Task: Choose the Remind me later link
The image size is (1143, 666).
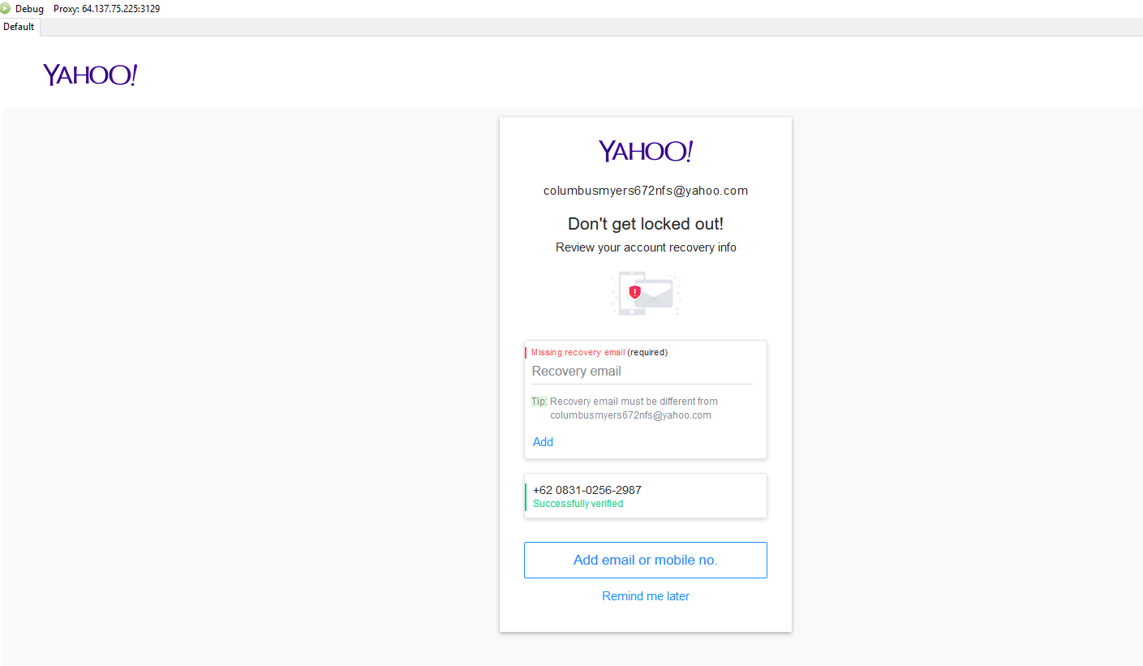Action: [646, 596]
